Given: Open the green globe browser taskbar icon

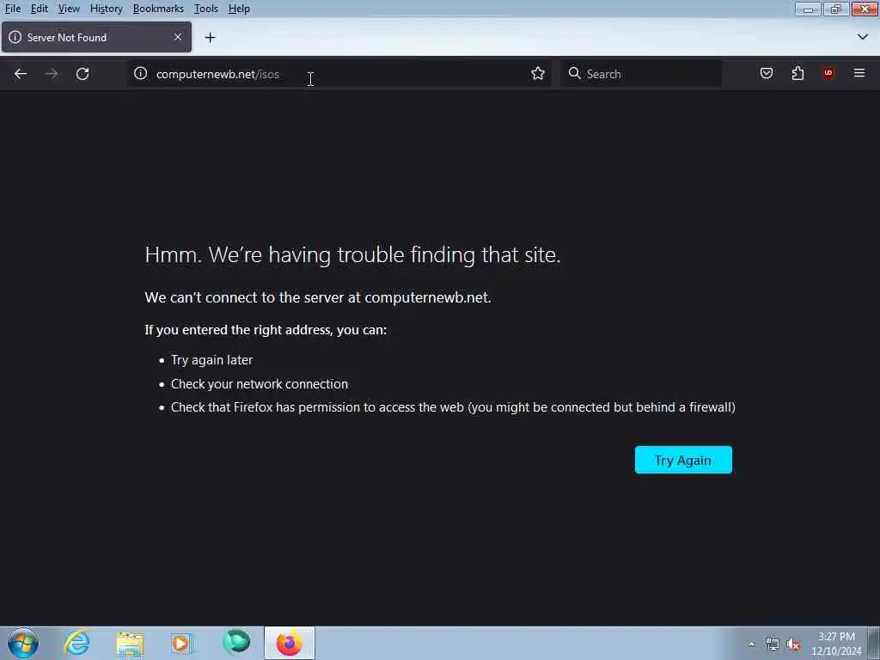Looking at the screenshot, I should coord(236,643).
